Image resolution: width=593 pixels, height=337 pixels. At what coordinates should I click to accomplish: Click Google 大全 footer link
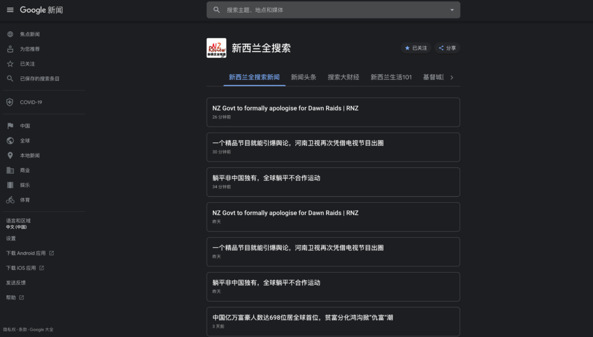(x=42, y=329)
